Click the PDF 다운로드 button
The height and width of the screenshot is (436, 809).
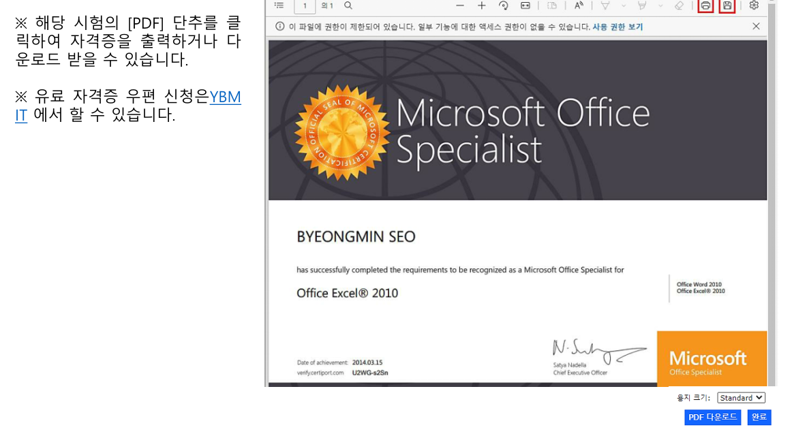click(x=712, y=417)
